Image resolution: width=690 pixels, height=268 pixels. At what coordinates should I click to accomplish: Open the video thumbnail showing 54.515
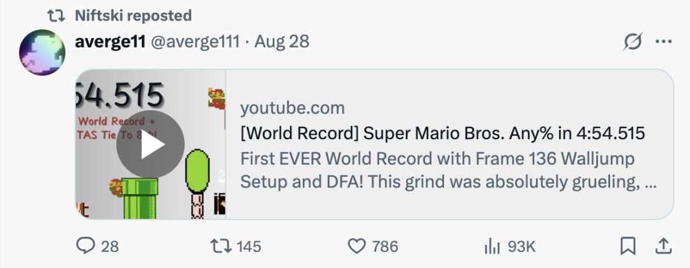(x=121, y=96)
